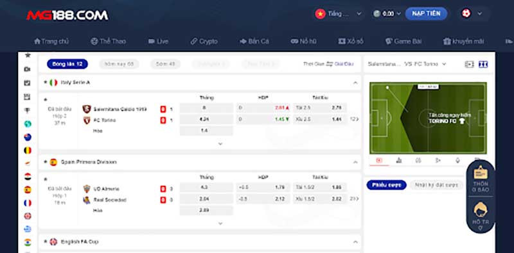Toggle favorite star for the Salernitana match
Image resolution: width=514 pixels, height=253 pixels.
coord(46,99)
